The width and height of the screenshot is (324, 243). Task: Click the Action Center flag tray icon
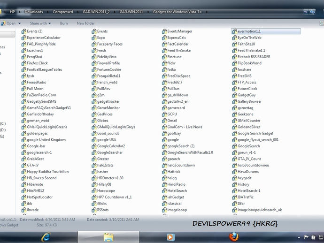click(x=306, y=237)
